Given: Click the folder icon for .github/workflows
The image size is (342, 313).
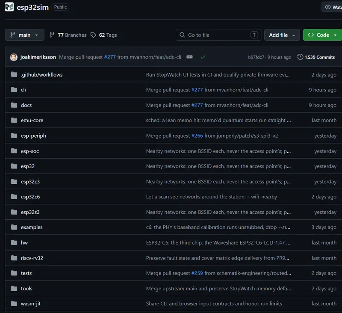Looking at the screenshot, I should click(14, 74).
